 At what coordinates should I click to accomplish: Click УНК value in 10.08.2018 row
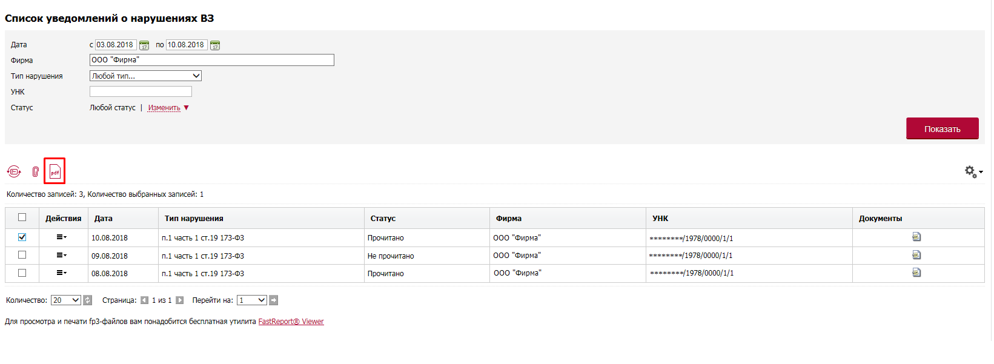(691, 238)
